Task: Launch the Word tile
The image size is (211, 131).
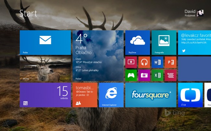Action: [x=157, y=62]
